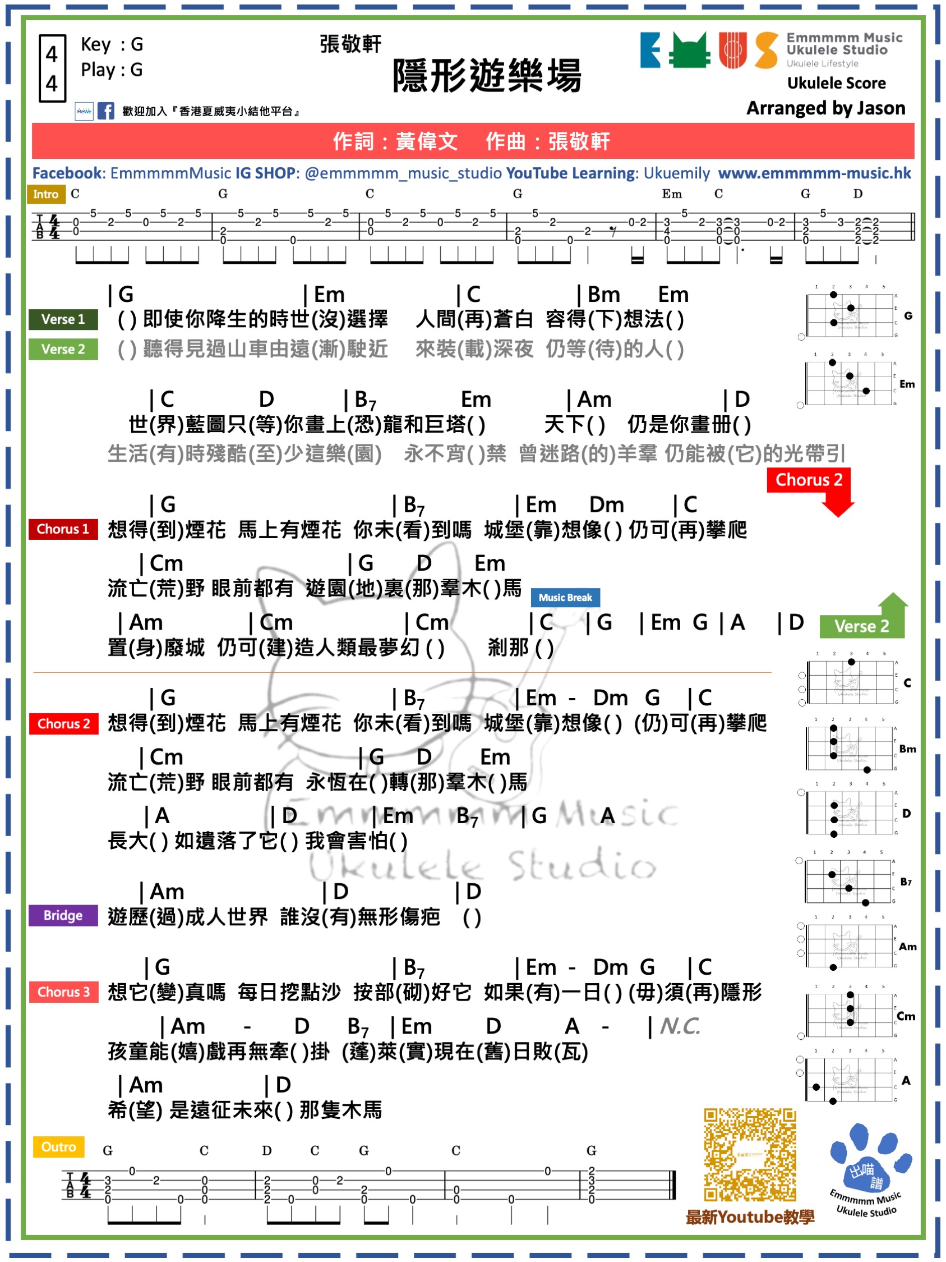Click the blue paw print logo
The width and height of the screenshot is (946, 1262).
tap(870, 1158)
